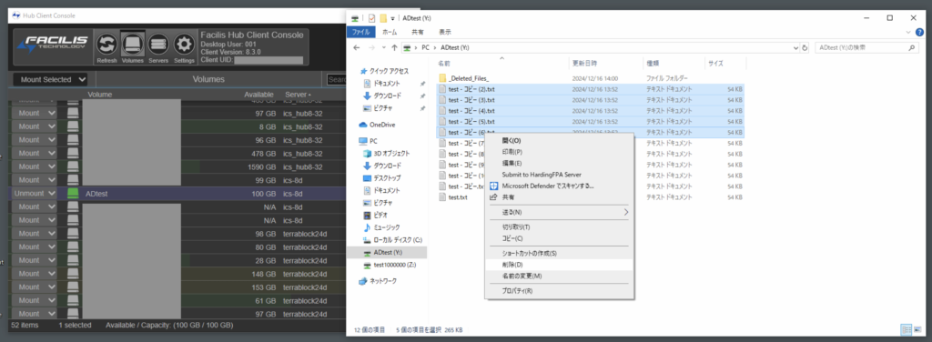932x342 pixels.
Task: Choose コピー(C) in the context menu
Action: (x=559, y=238)
